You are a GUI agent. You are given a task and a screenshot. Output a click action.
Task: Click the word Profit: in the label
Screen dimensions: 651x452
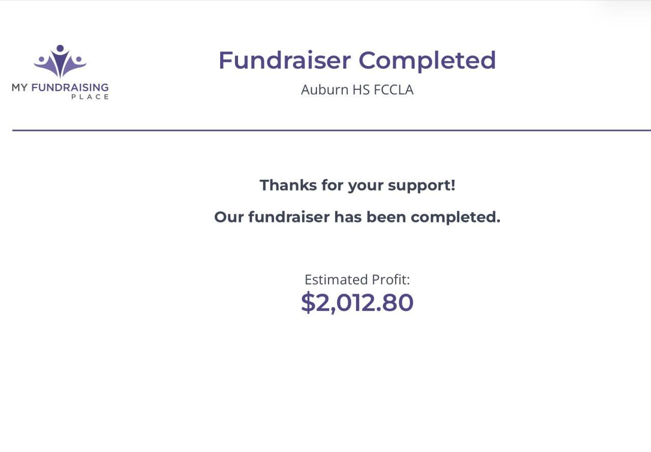pyautogui.click(x=391, y=280)
